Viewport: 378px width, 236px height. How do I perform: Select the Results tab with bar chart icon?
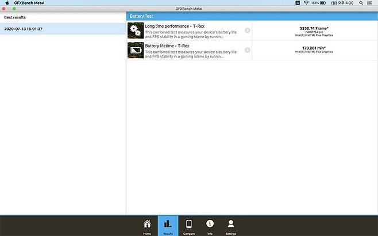(168, 226)
